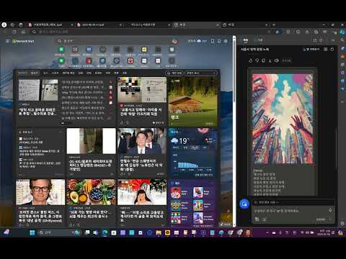Go to the home page via the home icon

(23, 32)
